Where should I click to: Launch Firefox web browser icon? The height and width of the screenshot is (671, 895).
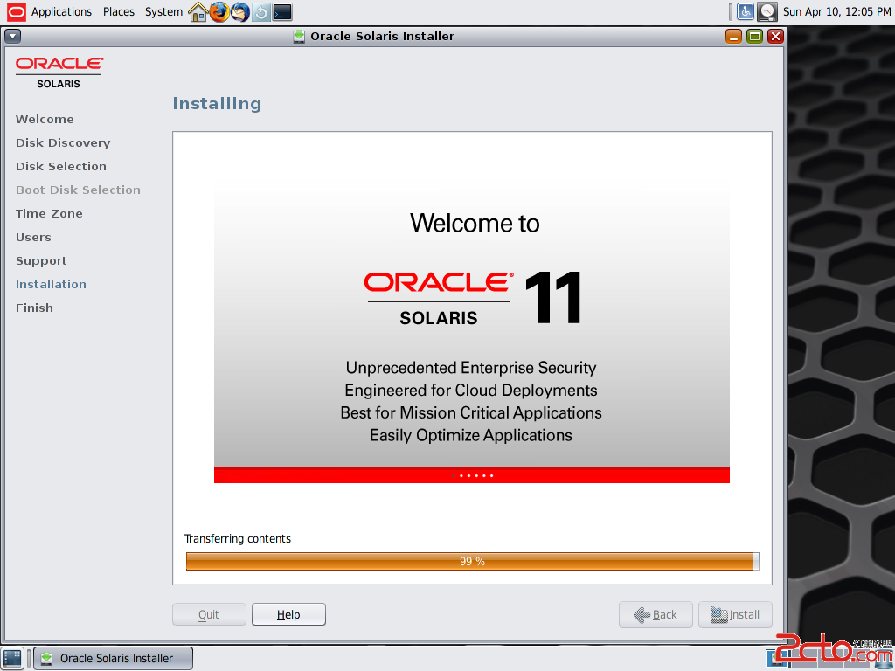[219, 12]
